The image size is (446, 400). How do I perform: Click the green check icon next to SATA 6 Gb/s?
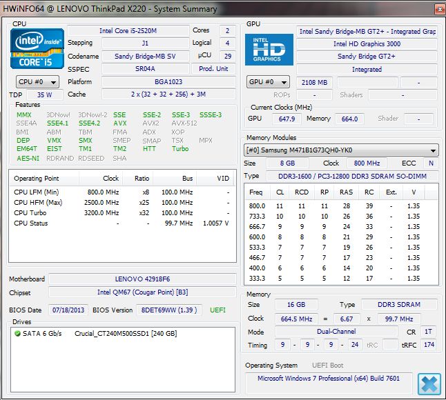18,334
